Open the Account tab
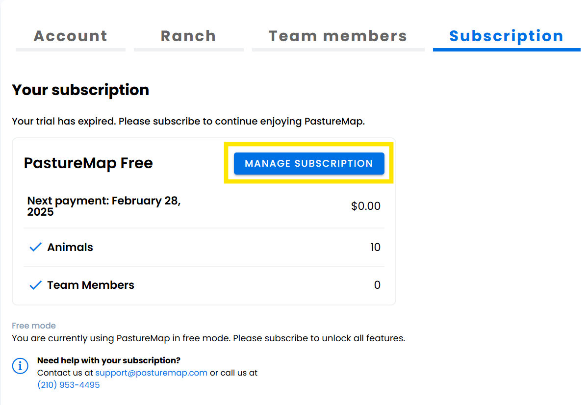The image size is (587, 405). point(71,36)
